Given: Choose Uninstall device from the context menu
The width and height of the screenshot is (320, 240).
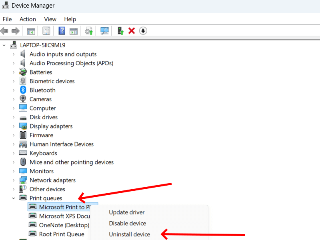Looking at the screenshot, I should (129, 234).
